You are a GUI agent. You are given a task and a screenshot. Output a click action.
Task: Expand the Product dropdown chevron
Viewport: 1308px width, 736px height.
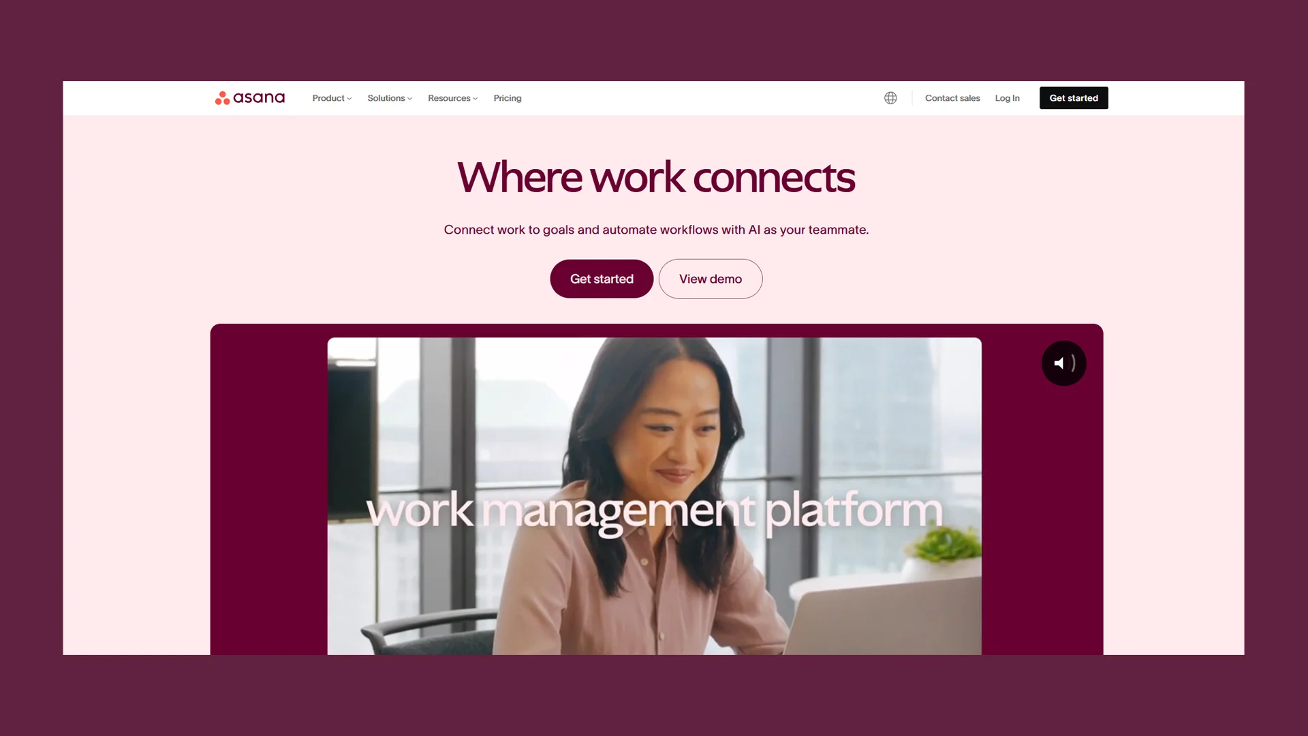[x=349, y=99]
